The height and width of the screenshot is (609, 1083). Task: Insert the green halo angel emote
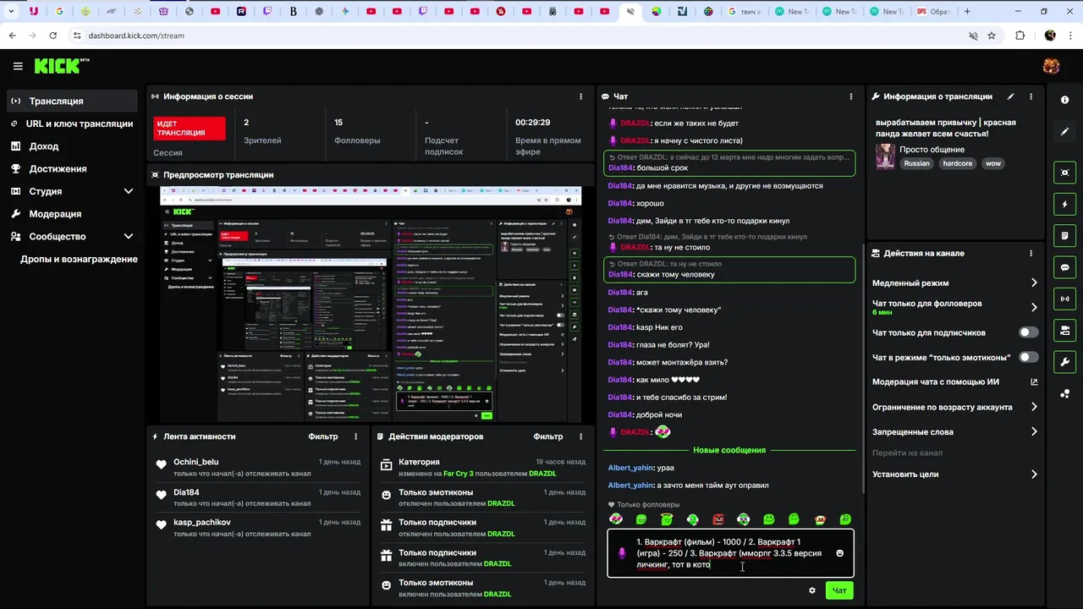[667, 519]
